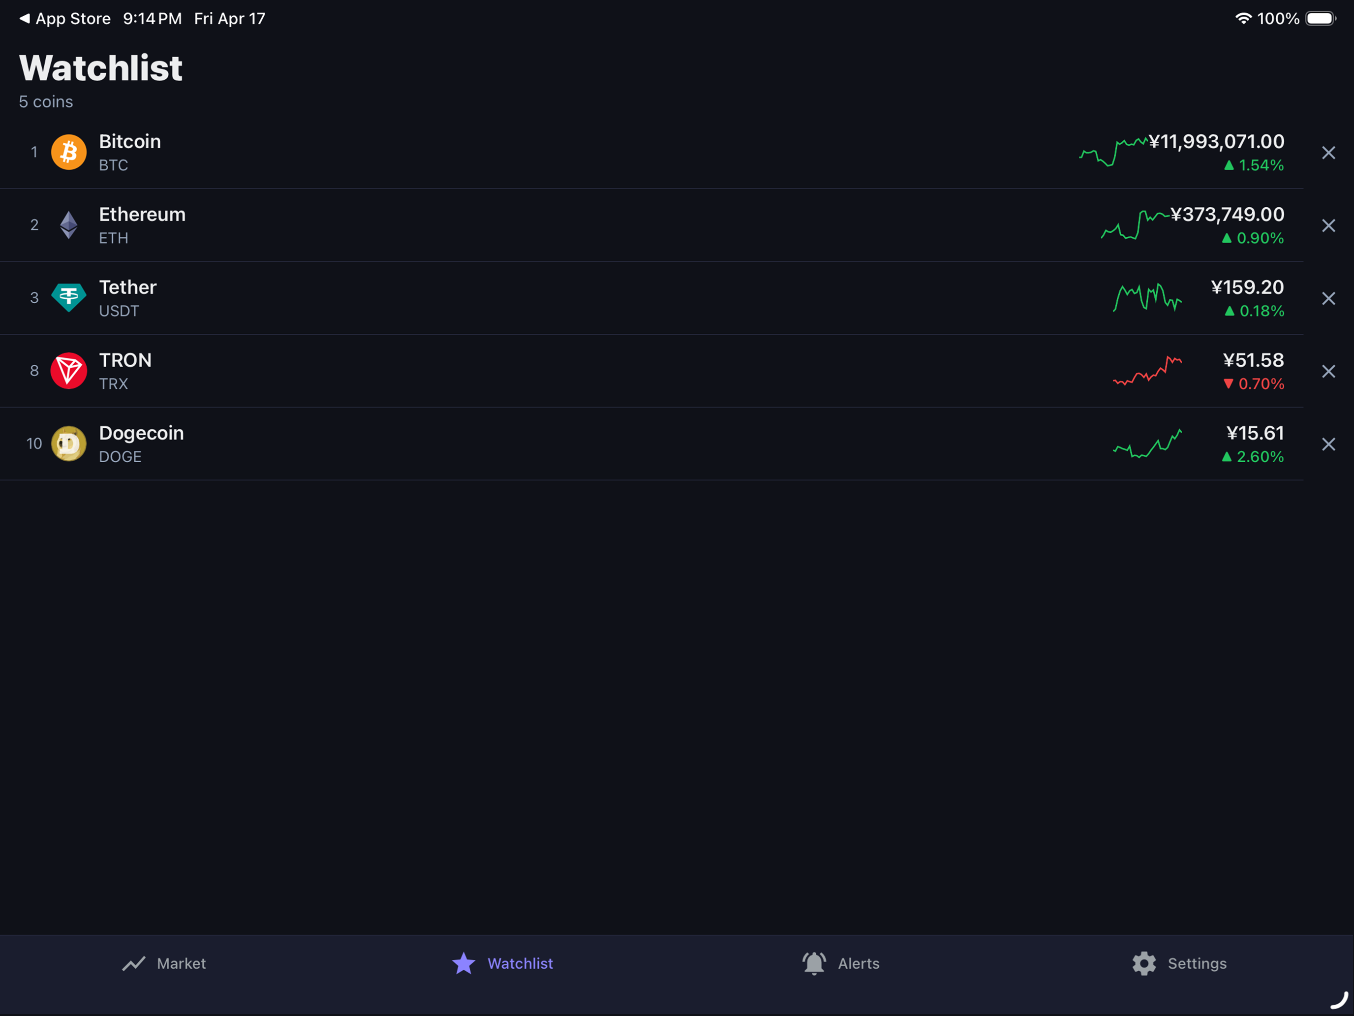Select the TRON coin name

click(125, 360)
